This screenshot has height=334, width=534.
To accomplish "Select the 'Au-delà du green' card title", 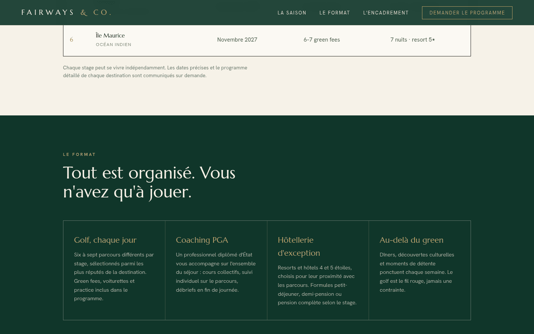I will [x=411, y=240].
